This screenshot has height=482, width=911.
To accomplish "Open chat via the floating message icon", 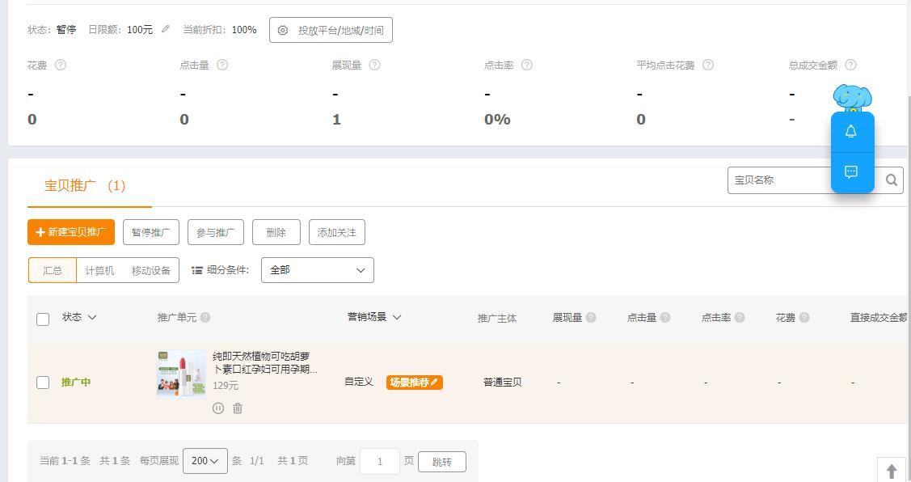I will pos(851,171).
